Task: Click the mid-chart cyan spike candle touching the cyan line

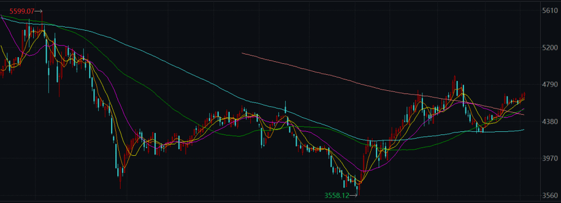Action: click(286, 107)
